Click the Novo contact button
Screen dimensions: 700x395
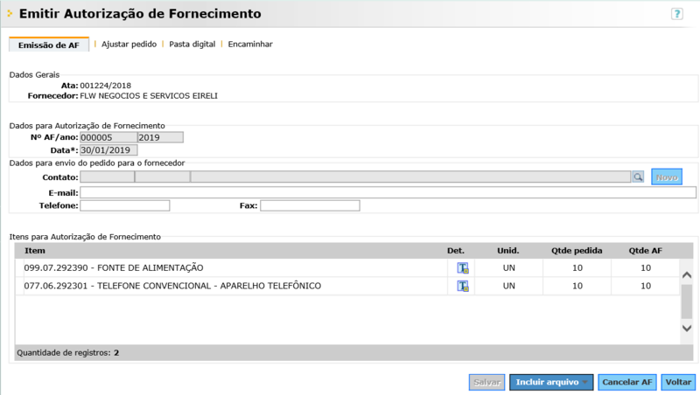pyautogui.click(x=667, y=177)
